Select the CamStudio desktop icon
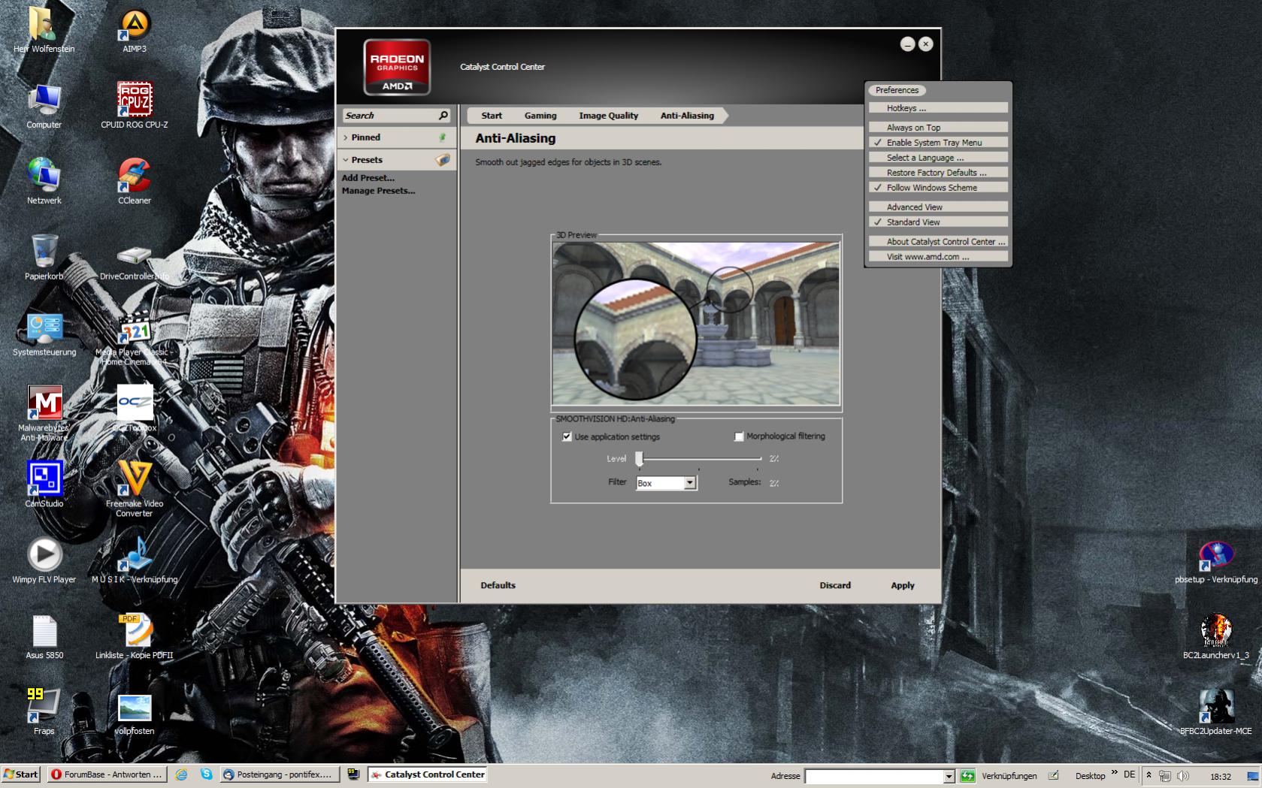Screen dimensions: 1262x788 click(x=44, y=484)
